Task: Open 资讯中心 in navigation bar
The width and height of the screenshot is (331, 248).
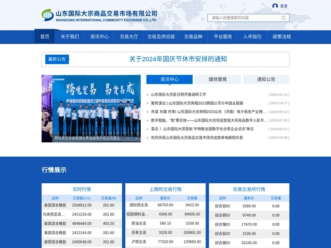Action: [x=99, y=36]
